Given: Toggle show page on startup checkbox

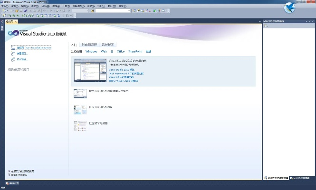Looking at the screenshot, I should (x=10, y=175).
